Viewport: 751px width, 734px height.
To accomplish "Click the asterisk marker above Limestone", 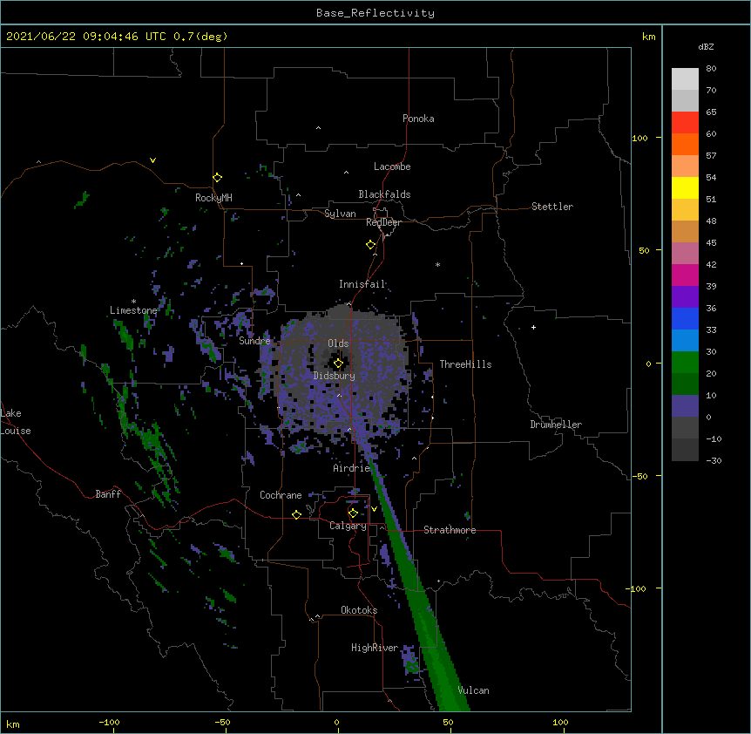I will tap(133, 302).
